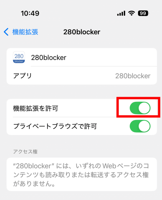The height and width of the screenshot is (200, 162).
Task: Tap the cellular signal bars icon
Action: [x=121, y=13]
